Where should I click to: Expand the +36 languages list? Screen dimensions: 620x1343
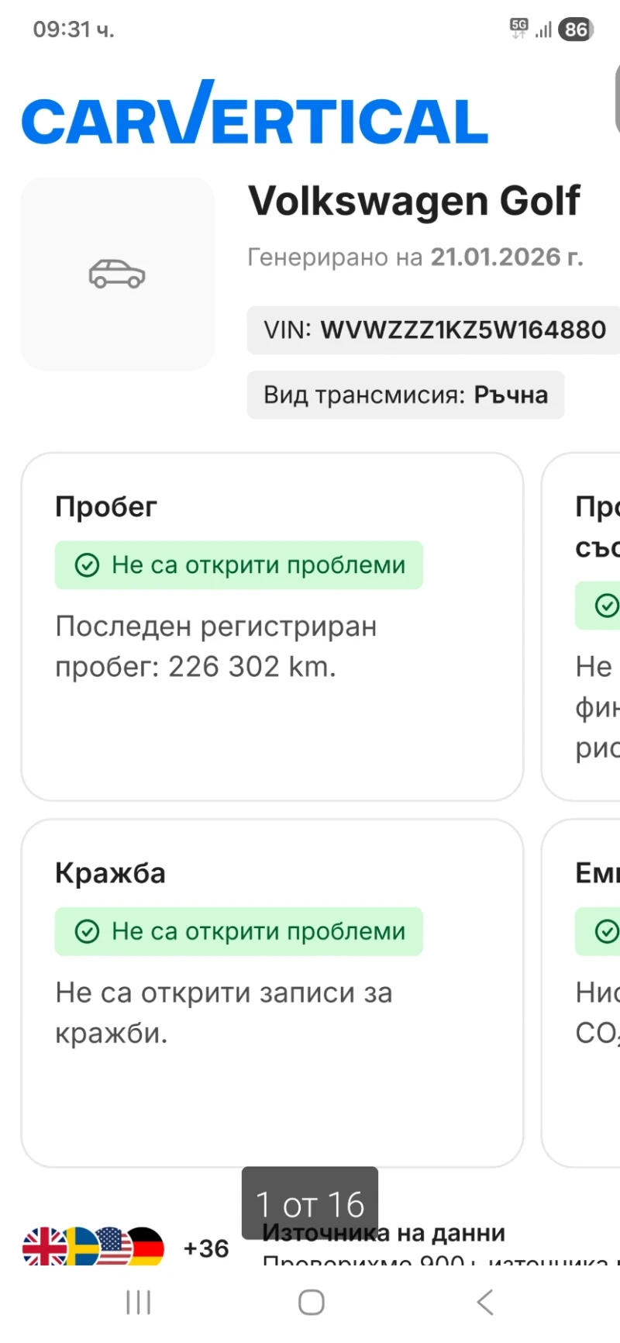(x=205, y=1245)
